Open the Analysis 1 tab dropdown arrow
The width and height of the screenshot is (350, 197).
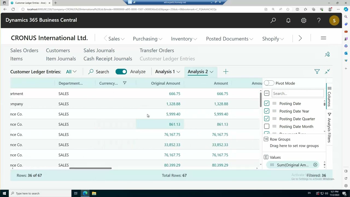(178, 72)
